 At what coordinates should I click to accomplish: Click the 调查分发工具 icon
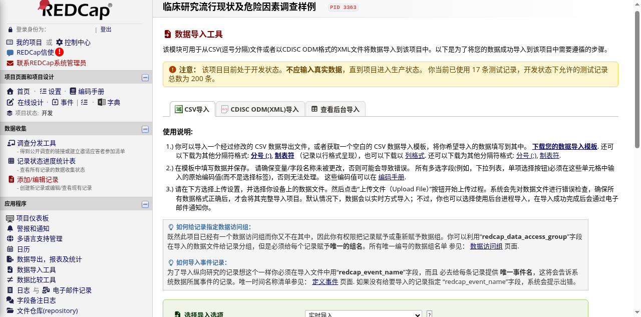[11, 143]
